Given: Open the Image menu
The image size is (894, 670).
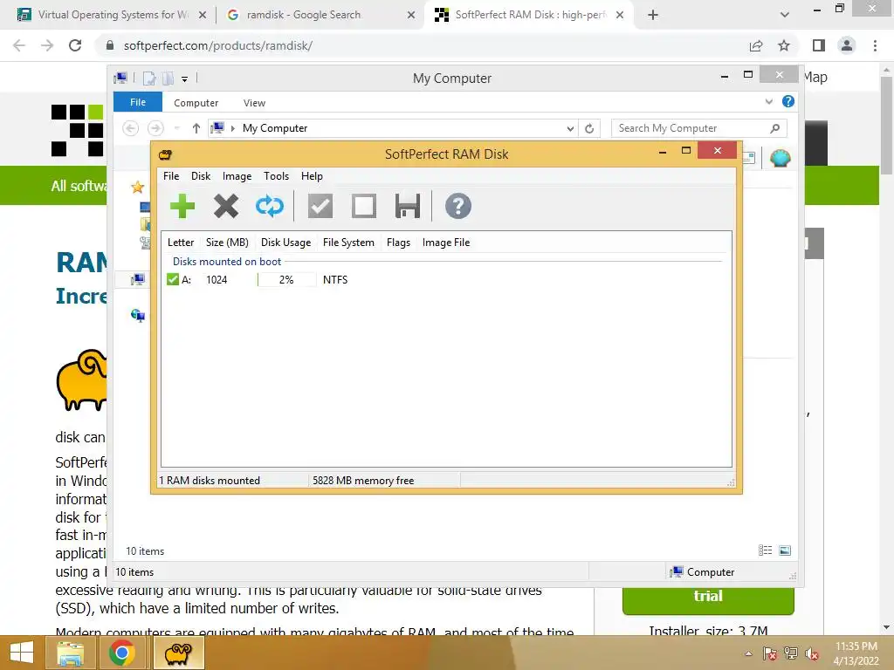Looking at the screenshot, I should tap(237, 176).
